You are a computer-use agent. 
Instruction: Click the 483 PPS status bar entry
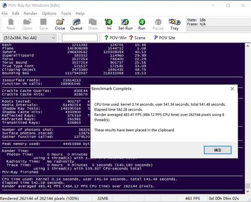[193, 198]
